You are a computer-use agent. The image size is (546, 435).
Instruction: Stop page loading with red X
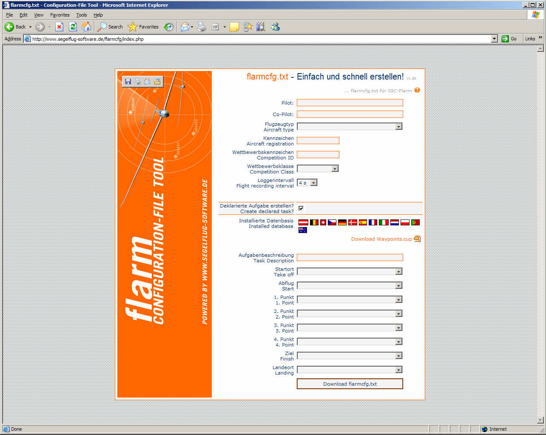[x=60, y=27]
